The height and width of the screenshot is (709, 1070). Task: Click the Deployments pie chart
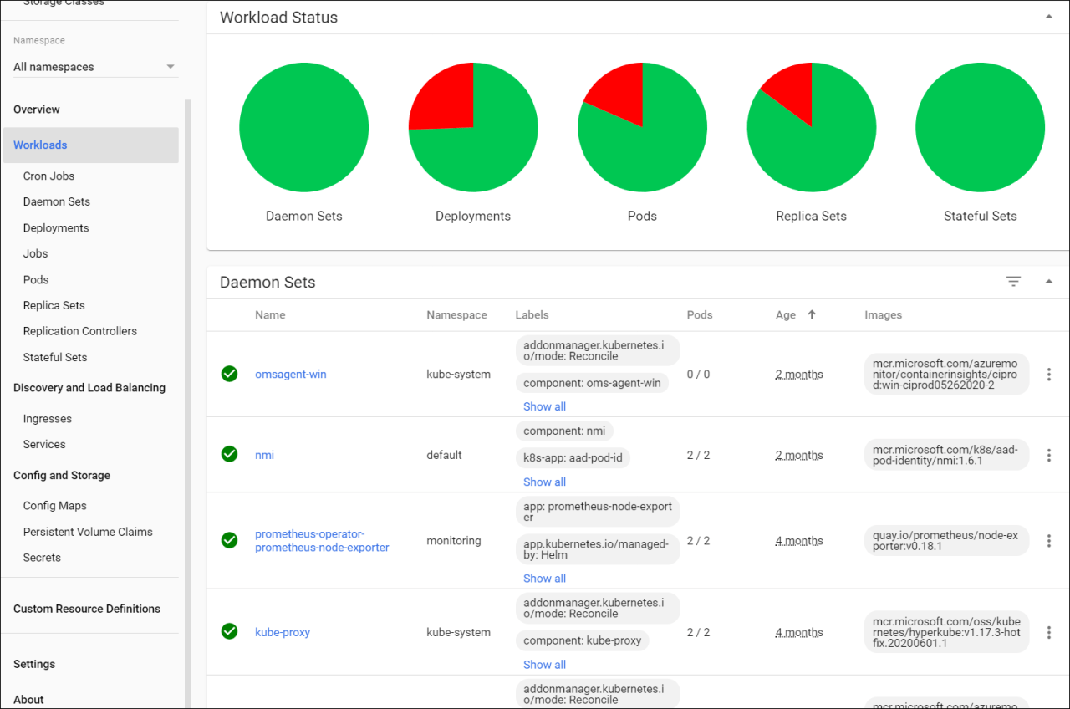(x=473, y=126)
